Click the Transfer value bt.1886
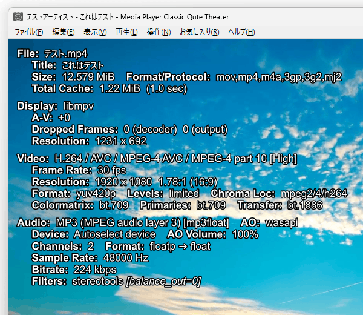 click(x=305, y=205)
